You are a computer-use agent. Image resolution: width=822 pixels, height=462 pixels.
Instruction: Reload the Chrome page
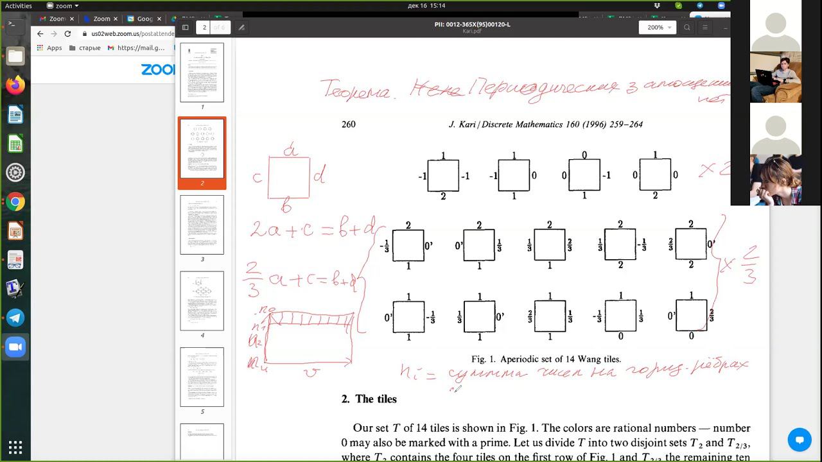tap(67, 33)
